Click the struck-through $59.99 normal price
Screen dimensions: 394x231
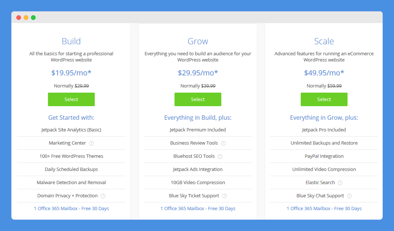(334, 86)
